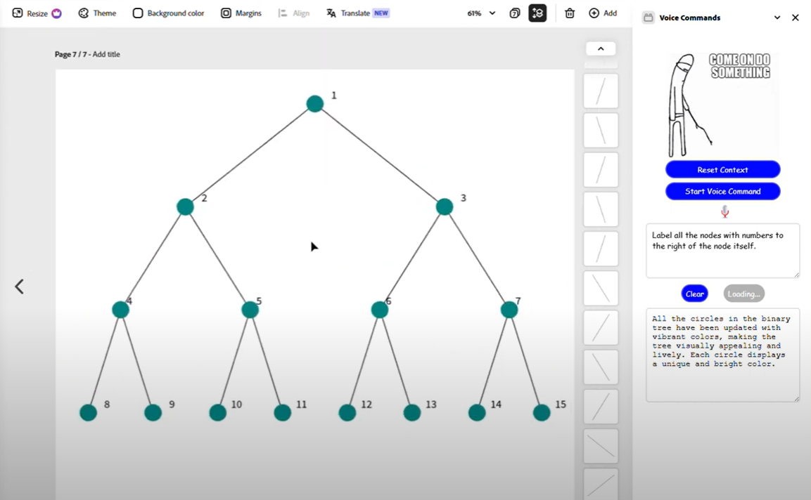Click the red microphone icon

[x=725, y=211]
